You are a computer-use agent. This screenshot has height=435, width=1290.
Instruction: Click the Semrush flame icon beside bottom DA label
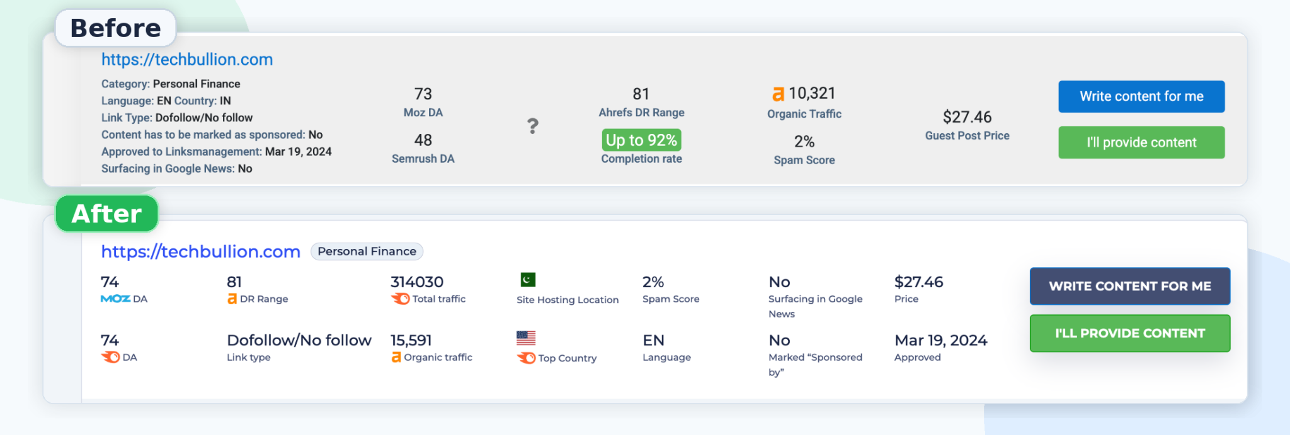tap(110, 357)
